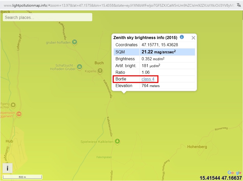Click the Coordinates value in the popup
Image resolution: width=243 pixels, height=181 pixels.
(x=160, y=45)
